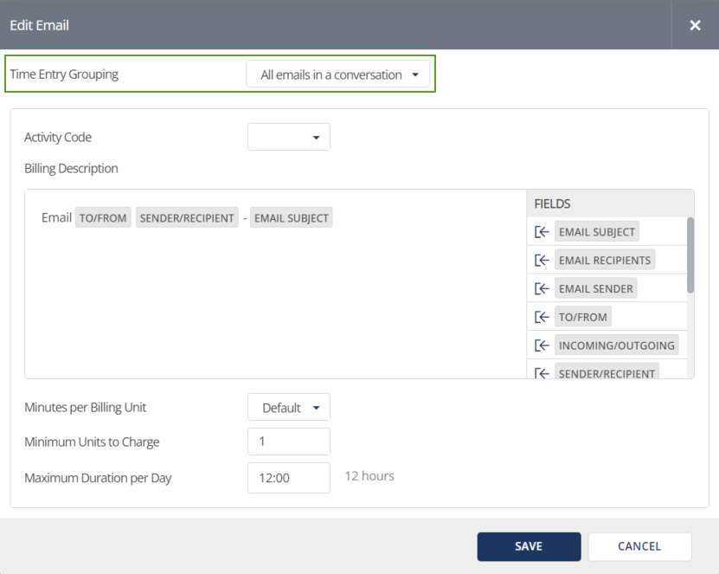The height and width of the screenshot is (574, 719).
Task: Cancel editing the email
Action: pos(639,546)
